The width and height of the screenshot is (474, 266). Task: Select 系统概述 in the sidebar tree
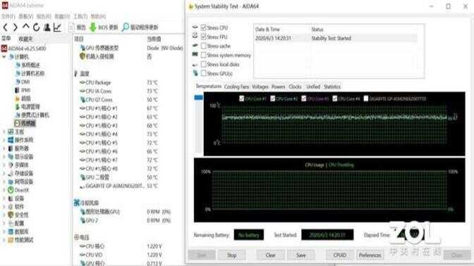click(x=28, y=65)
